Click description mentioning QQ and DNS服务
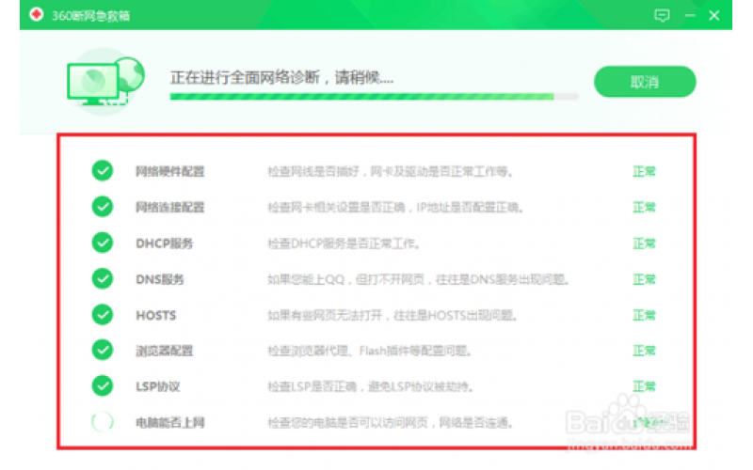The image size is (753, 470). [418, 279]
